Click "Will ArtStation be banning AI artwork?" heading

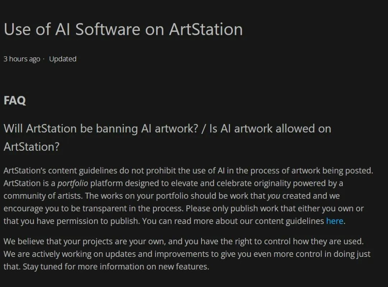[x=101, y=128]
